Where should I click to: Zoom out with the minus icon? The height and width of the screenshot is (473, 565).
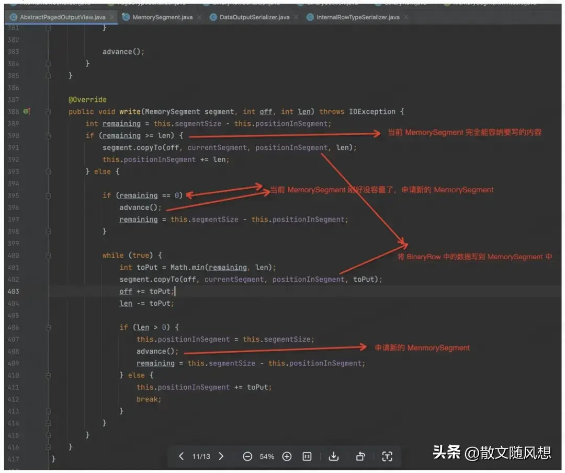(247, 456)
